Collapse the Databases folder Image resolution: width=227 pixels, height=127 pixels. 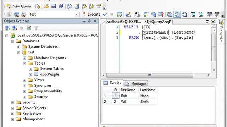pos(13,41)
